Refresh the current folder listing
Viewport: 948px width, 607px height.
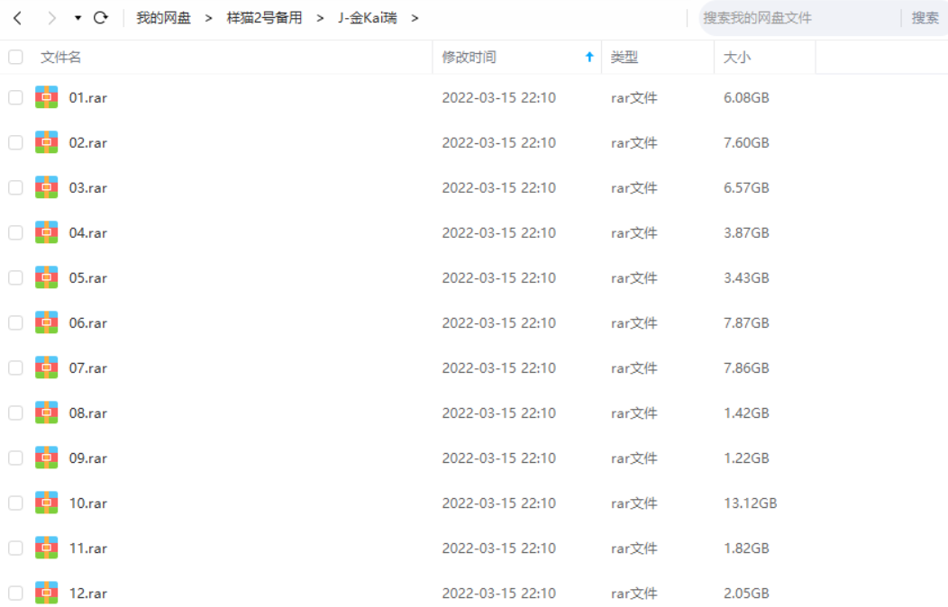point(101,18)
